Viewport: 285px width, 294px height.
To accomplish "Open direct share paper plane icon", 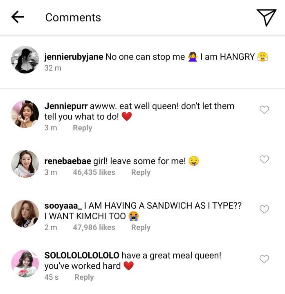I will click(266, 17).
